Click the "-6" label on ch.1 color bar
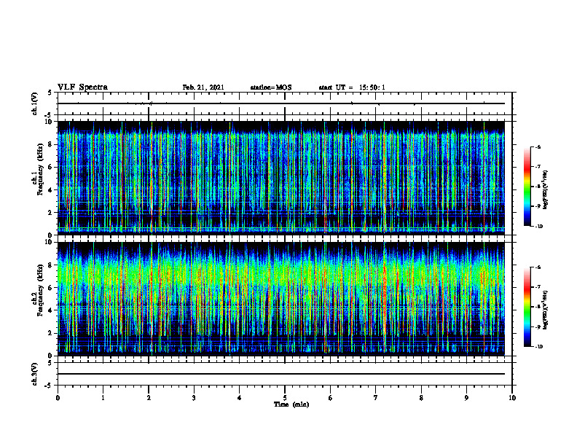 coord(538,146)
